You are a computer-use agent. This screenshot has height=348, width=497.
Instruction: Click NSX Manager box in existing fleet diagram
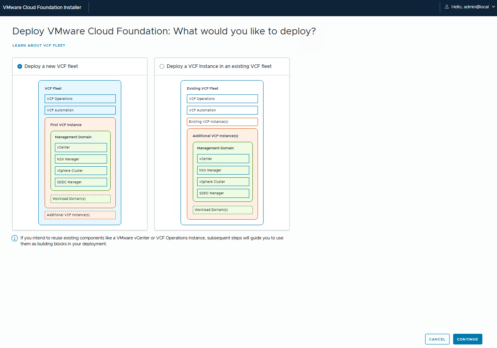223,170
